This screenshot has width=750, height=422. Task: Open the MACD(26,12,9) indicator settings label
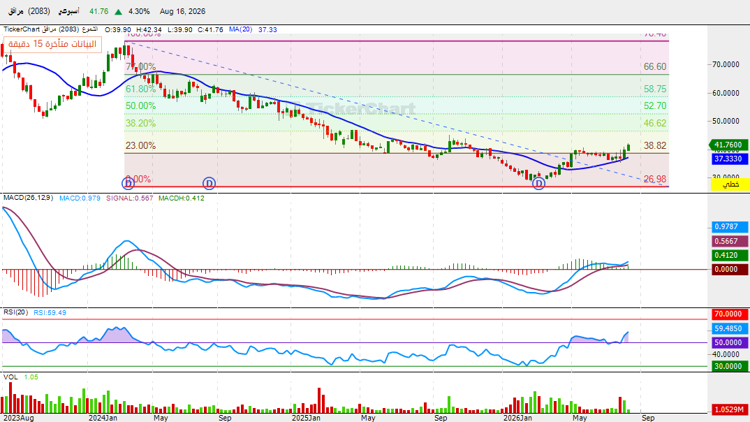(x=28, y=198)
